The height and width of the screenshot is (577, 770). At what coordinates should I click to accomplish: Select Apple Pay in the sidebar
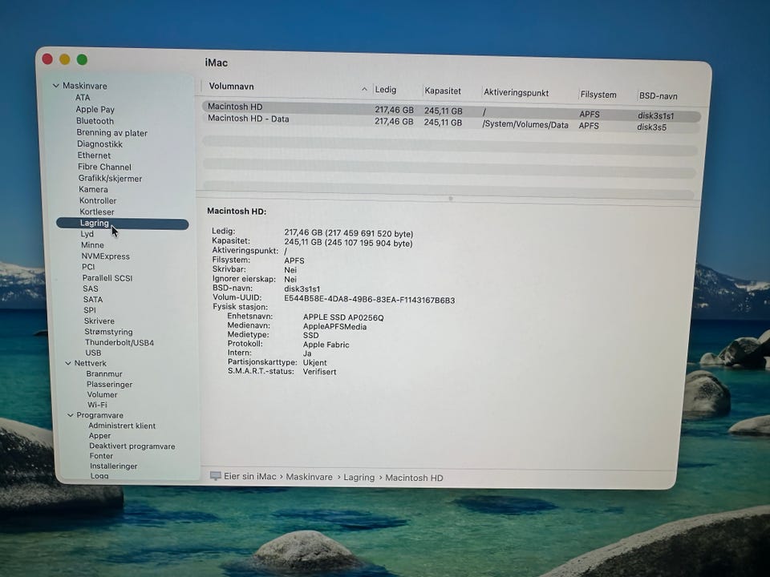click(x=95, y=109)
